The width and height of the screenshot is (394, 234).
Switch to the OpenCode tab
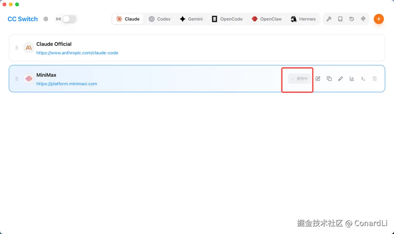227,19
